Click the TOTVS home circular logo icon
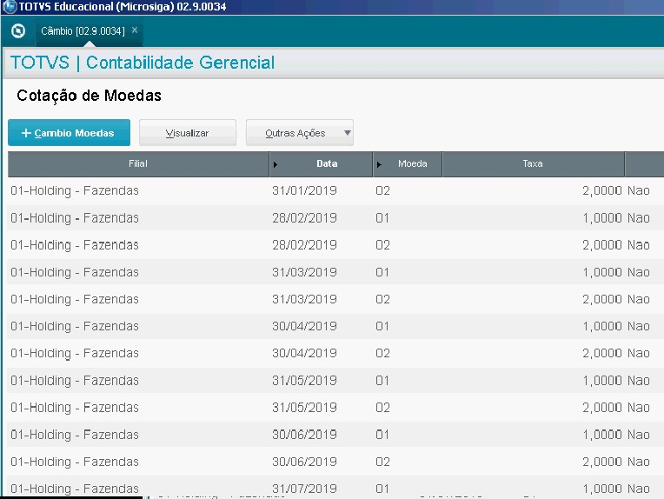Viewport: 664px width, 499px height. pos(18,31)
